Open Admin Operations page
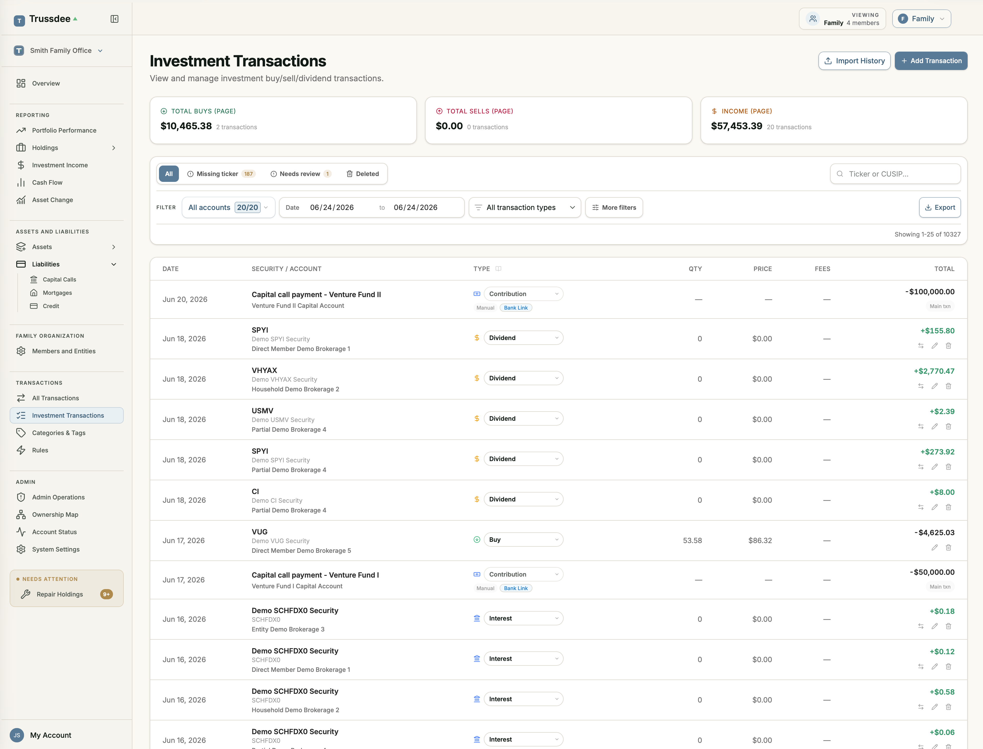The image size is (983, 749). point(67,497)
